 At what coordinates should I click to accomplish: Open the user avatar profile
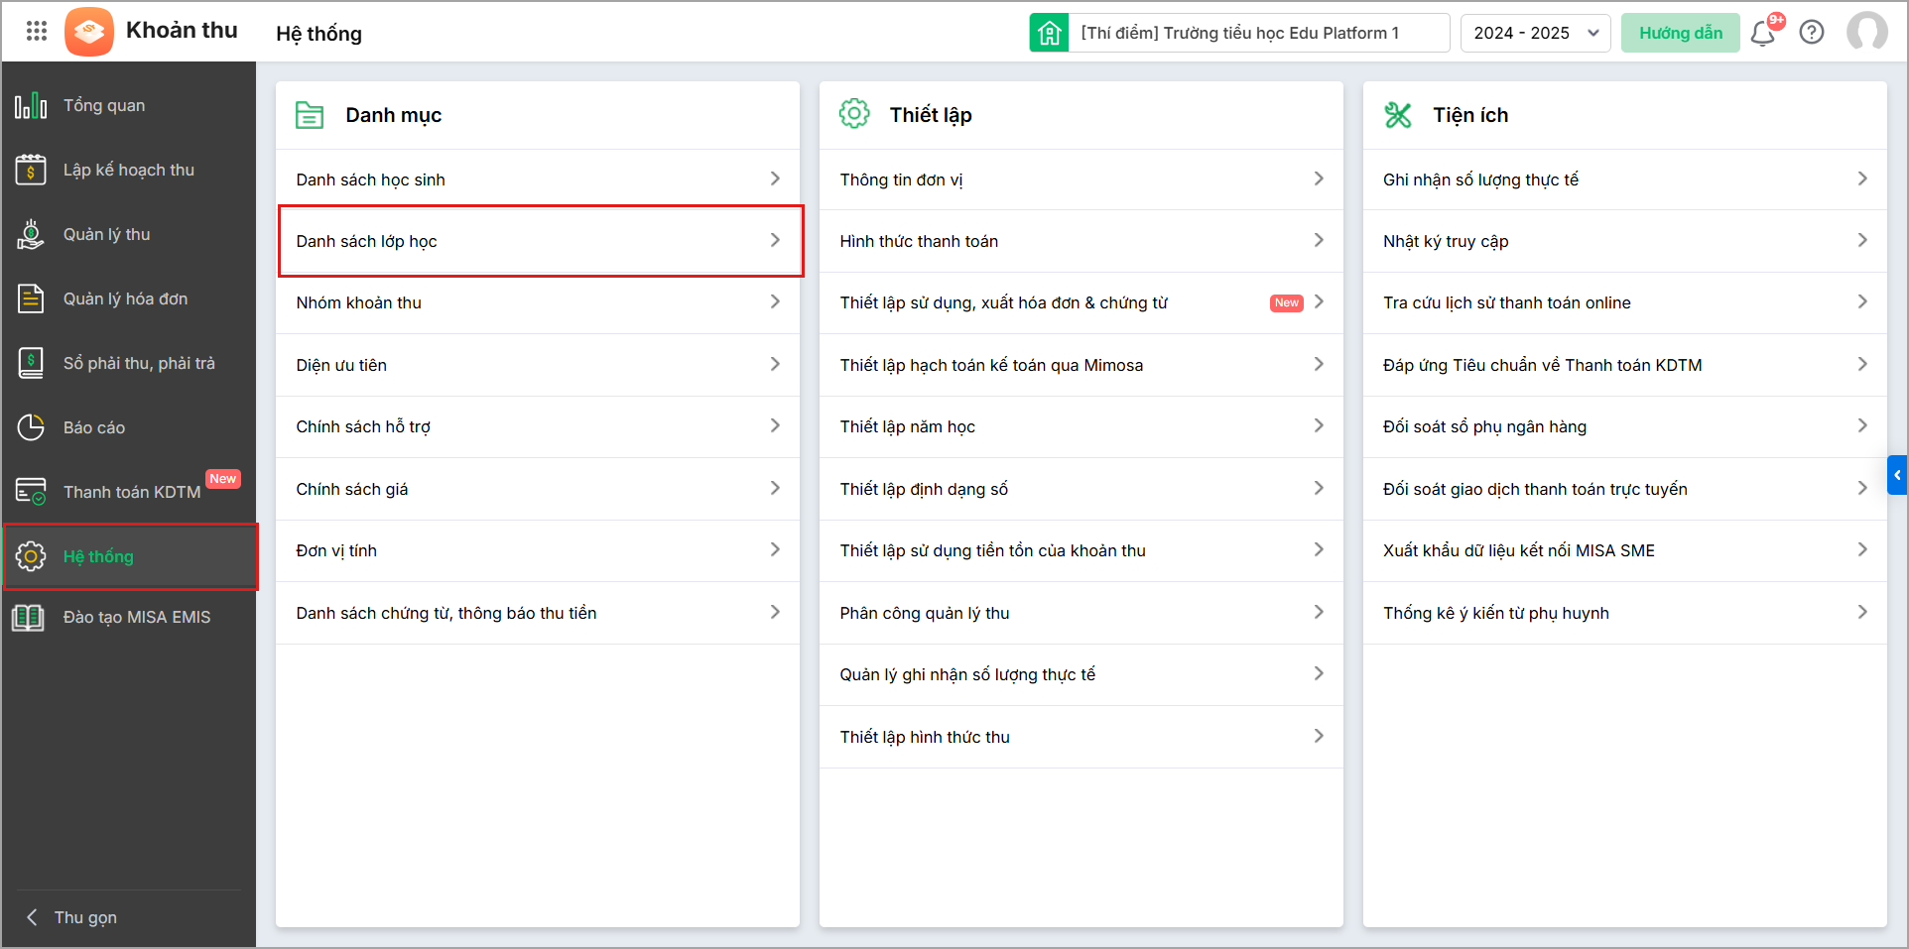coord(1866,32)
